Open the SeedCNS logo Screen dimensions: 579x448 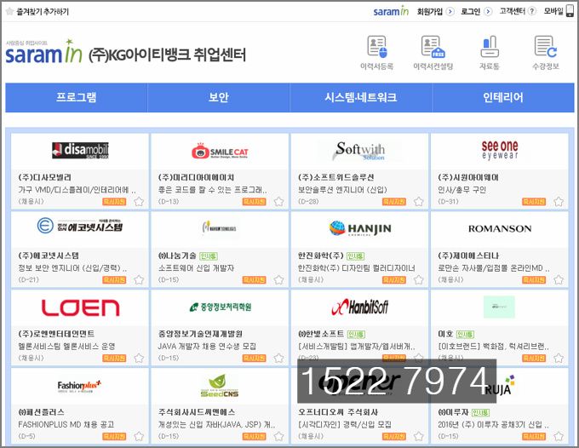pos(220,386)
